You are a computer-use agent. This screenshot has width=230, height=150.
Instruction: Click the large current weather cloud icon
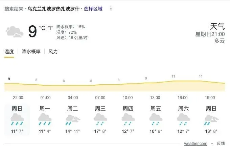tap(15, 32)
